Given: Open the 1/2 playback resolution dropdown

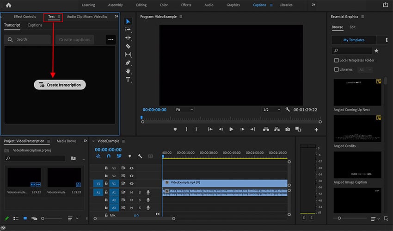Looking at the screenshot, I should click(x=271, y=110).
